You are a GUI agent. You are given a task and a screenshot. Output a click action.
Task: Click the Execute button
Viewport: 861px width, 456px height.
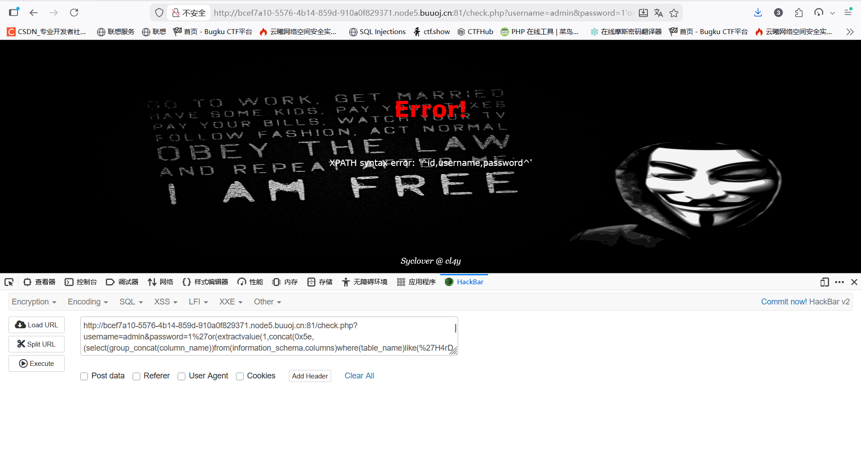click(x=36, y=363)
